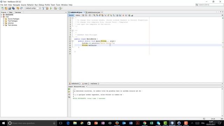Click Clean and Build Project icon
The height and width of the screenshot is (126, 224).
pos(47,8)
